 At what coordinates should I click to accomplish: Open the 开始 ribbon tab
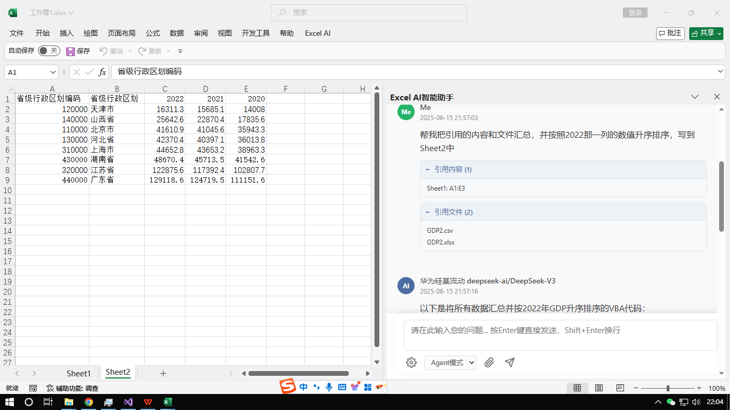43,33
